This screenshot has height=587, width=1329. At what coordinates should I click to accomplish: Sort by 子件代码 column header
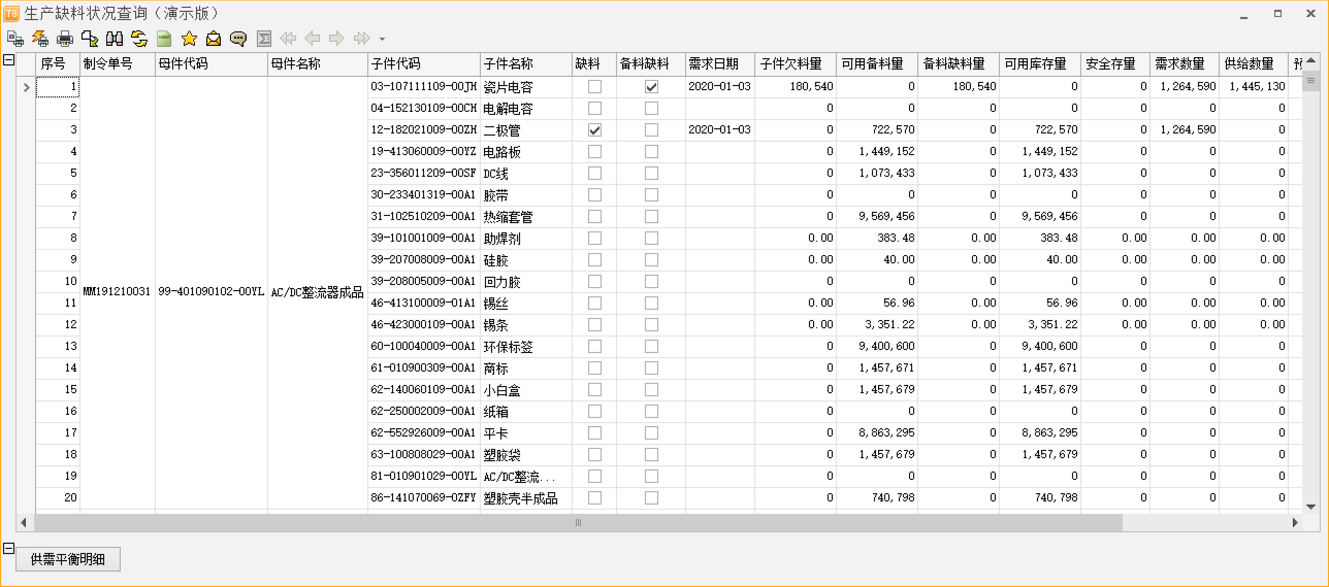click(424, 64)
